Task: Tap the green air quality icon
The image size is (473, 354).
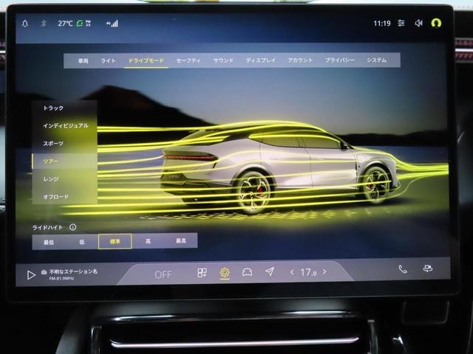Action: [80, 23]
